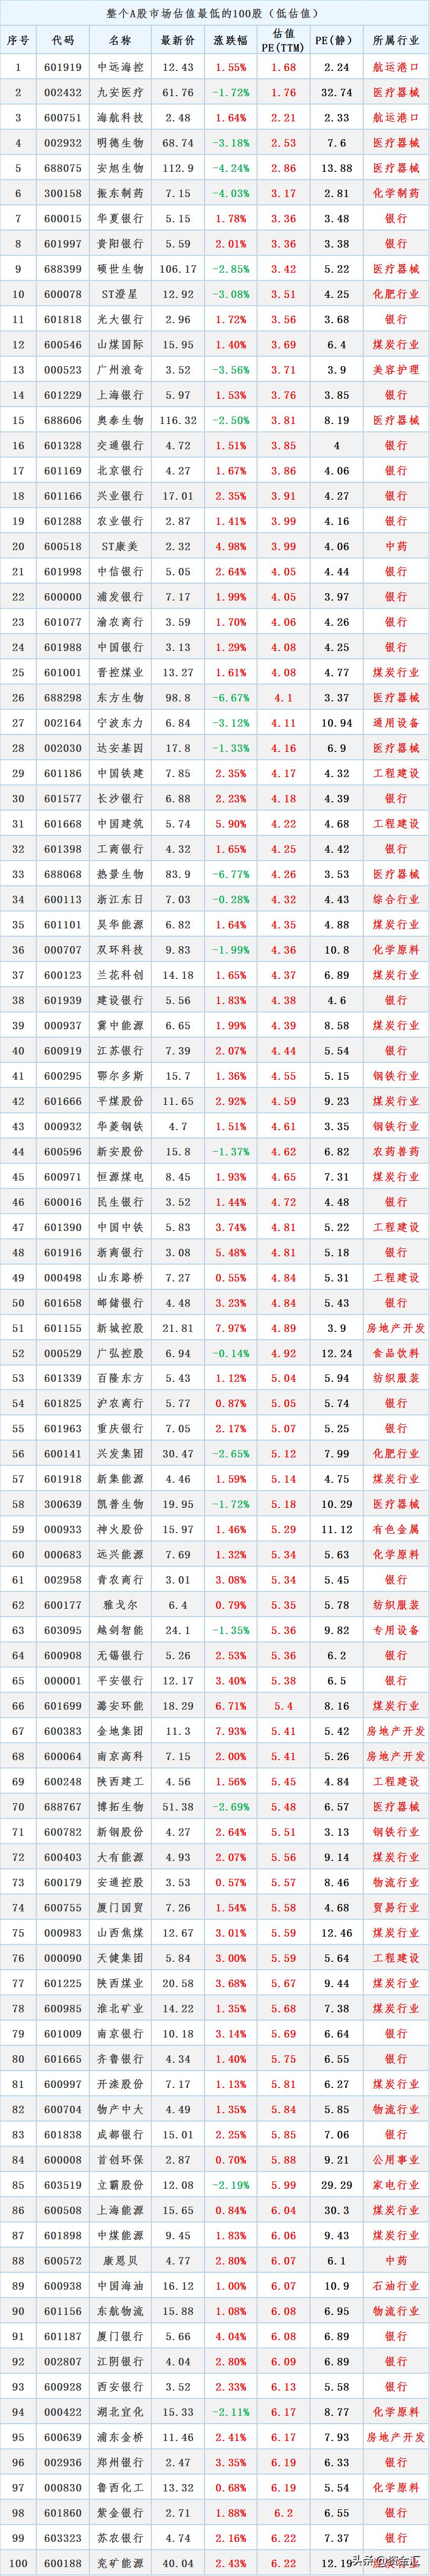Select stock name 中国铁建
Image resolution: width=430 pixels, height=2576 pixels.
[x=120, y=773]
